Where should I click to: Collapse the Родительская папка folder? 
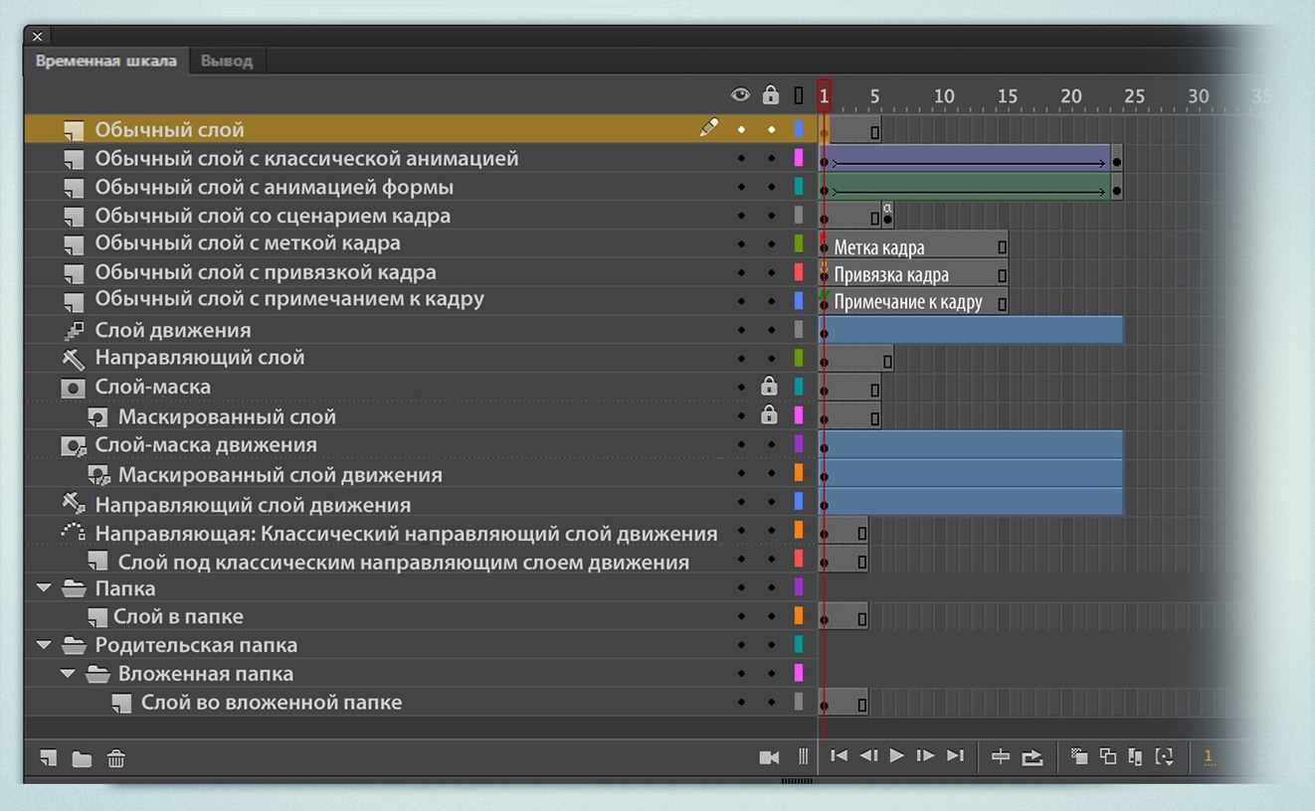click(x=44, y=645)
